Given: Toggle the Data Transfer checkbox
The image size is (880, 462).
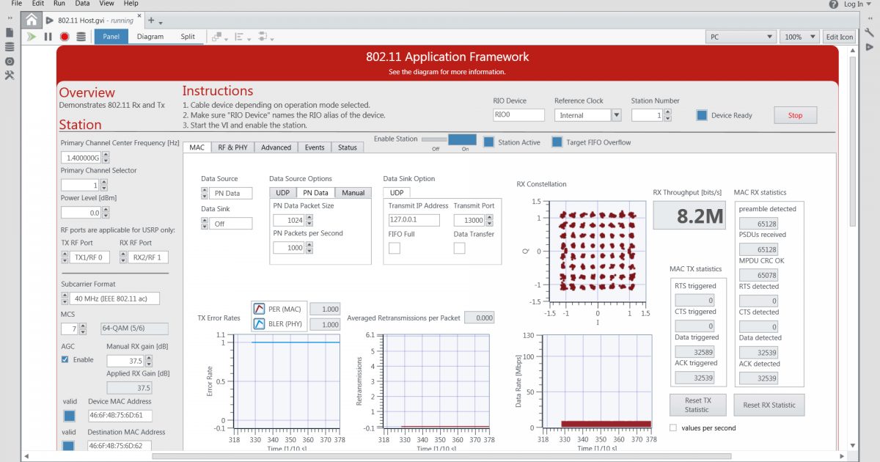Looking at the screenshot, I should (458, 248).
